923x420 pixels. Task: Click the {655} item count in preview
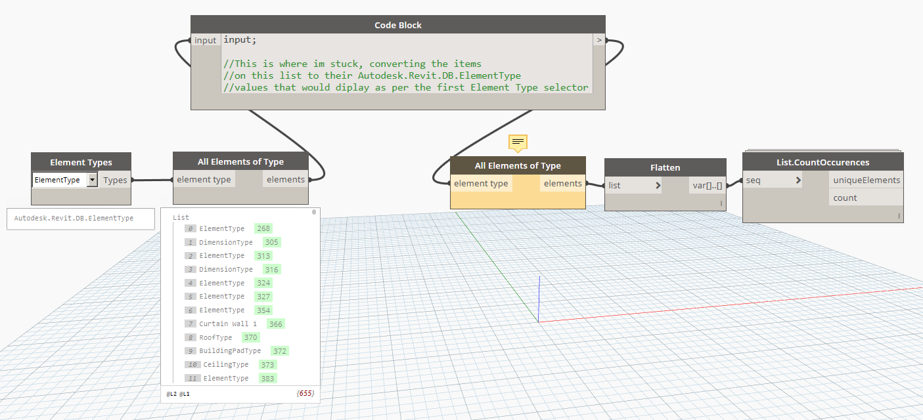[x=305, y=394]
